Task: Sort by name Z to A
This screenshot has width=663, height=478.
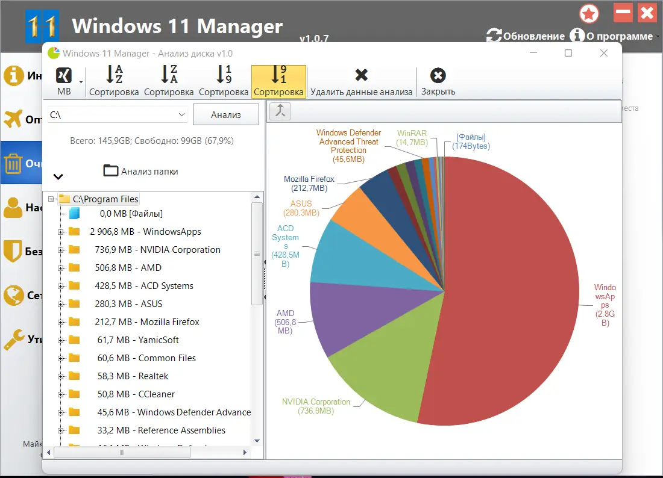Action: (x=169, y=81)
